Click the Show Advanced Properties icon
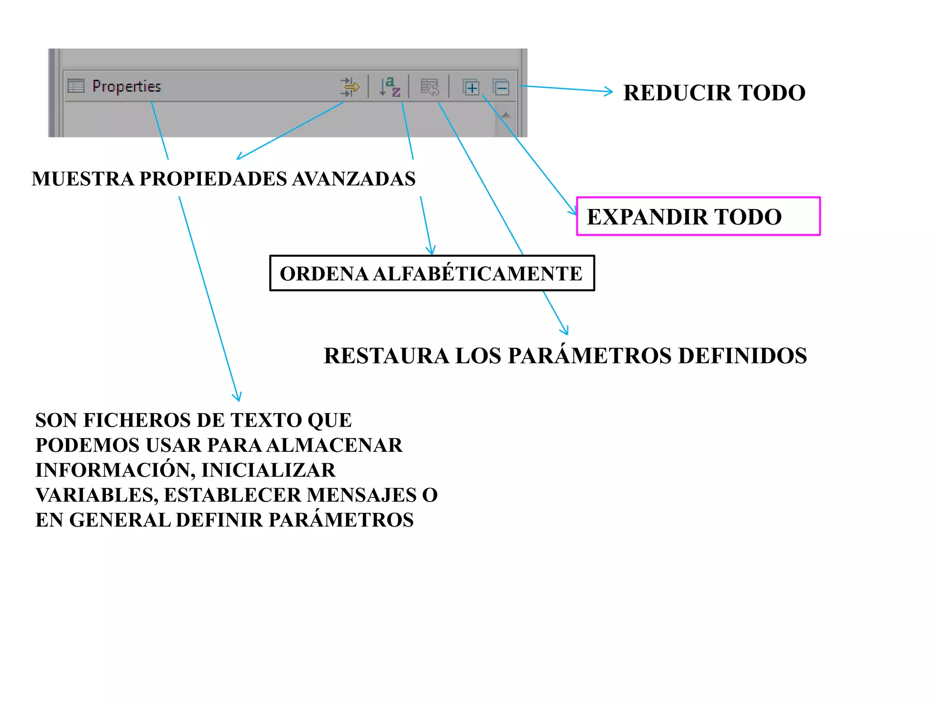 pyautogui.click(x=350, y=87)
